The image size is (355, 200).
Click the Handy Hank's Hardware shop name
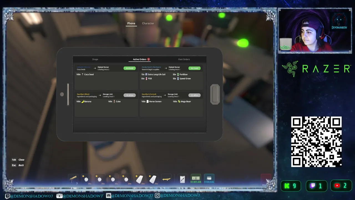pyautogui.click(x=151, y=67)
